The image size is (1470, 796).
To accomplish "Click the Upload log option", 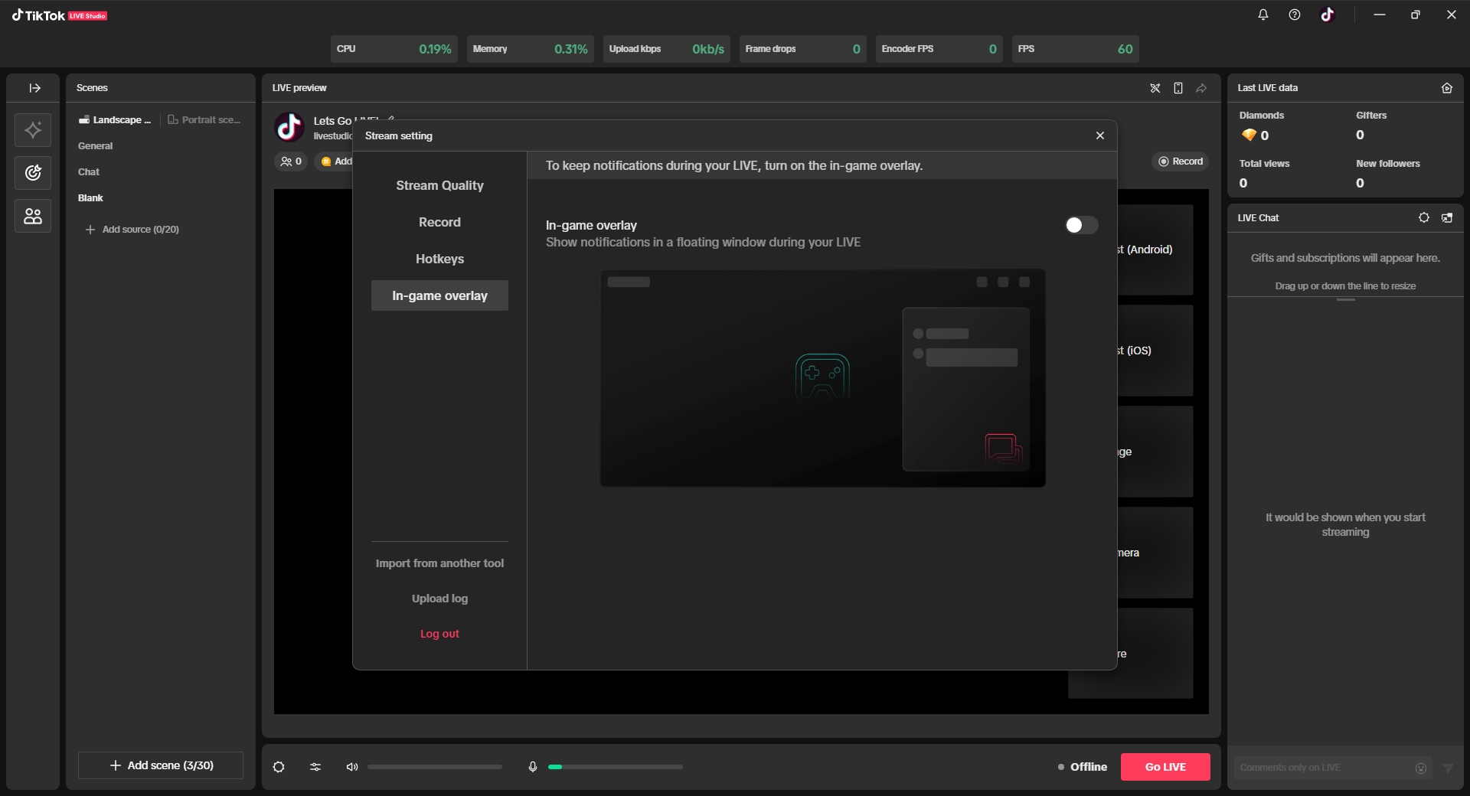I will [x=439, y=599].
